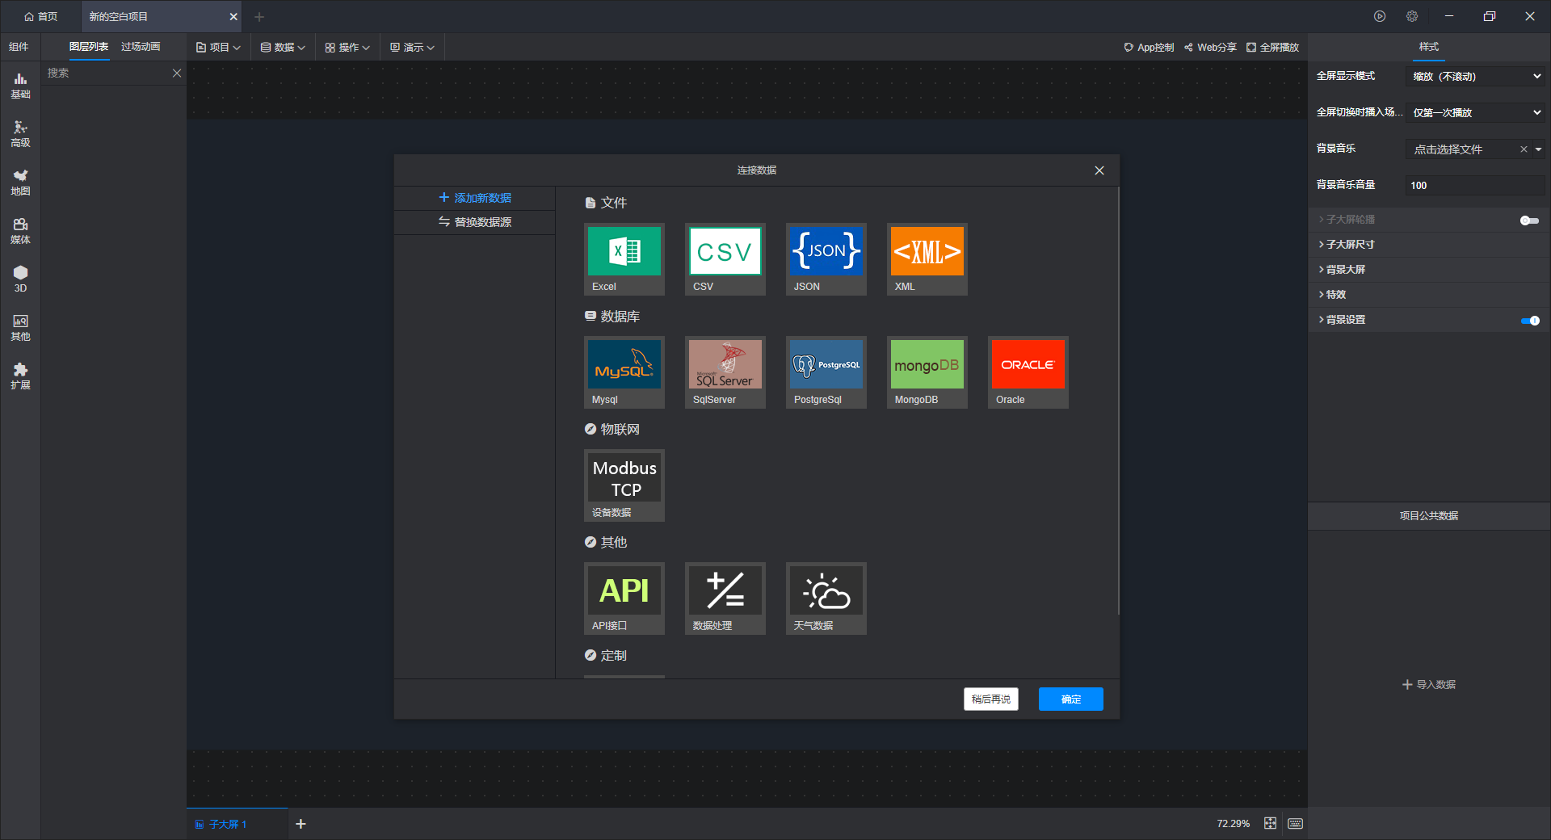1551x840 pixels.
Task: Select the Excel file data source
Action: coord(624,259)
